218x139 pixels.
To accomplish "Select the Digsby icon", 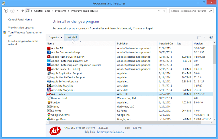I will pyautogui.click(x=49, y=107).
